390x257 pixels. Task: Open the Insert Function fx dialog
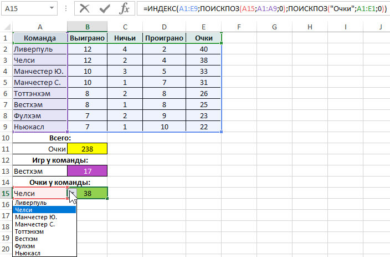point(125,9)
